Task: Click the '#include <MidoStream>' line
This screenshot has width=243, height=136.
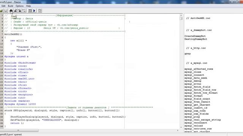Action: pyautogui.click(x=20, y=63)
